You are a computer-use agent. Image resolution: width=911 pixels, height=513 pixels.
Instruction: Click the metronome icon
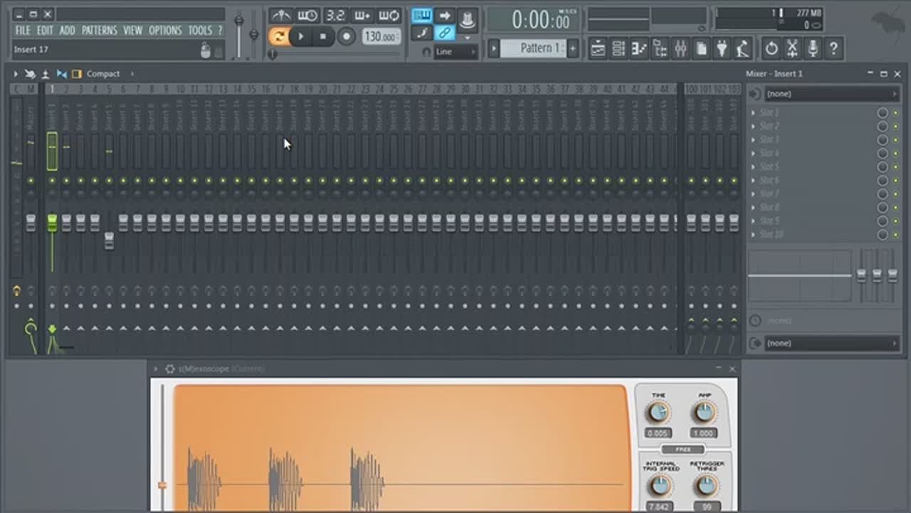tap(280, 16)
